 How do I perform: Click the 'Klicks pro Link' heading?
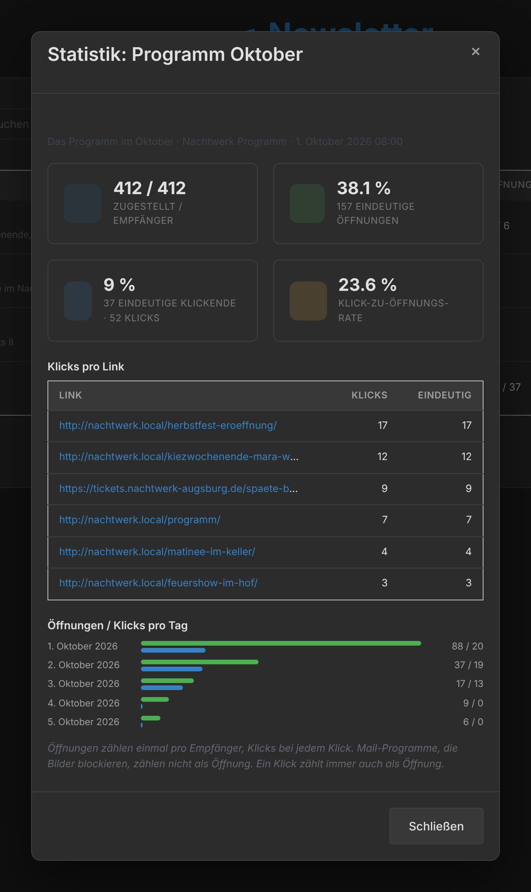click(86, 366)
